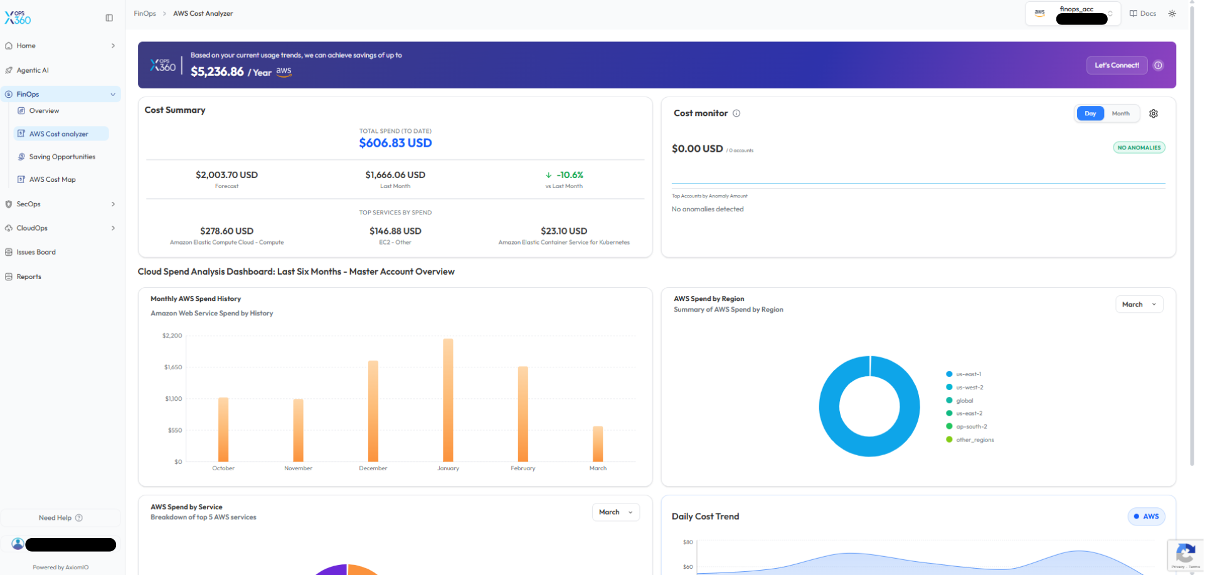Collapse the sidebar using the panel icon
1205x575 pixels.
pos(109,18)
